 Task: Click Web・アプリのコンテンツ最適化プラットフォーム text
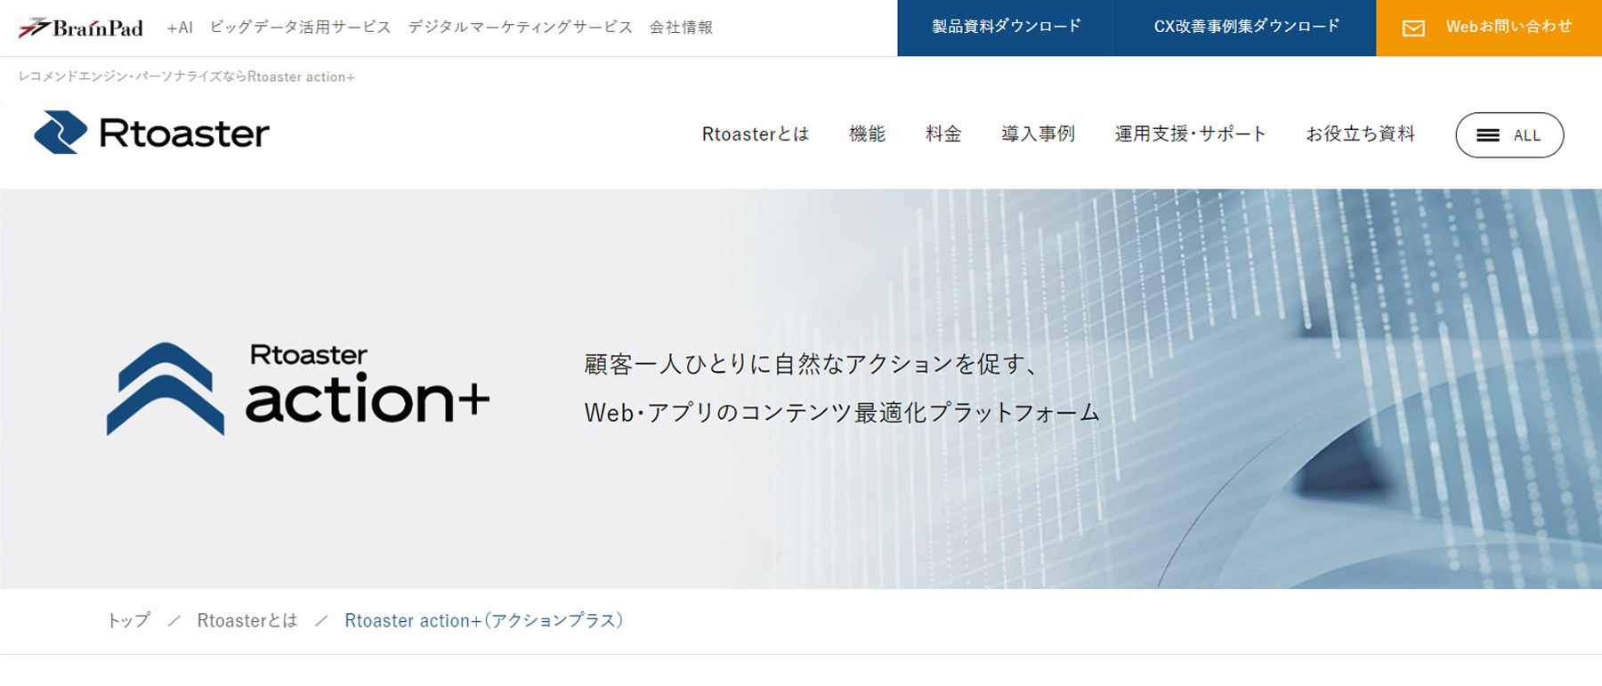(842, 413)
